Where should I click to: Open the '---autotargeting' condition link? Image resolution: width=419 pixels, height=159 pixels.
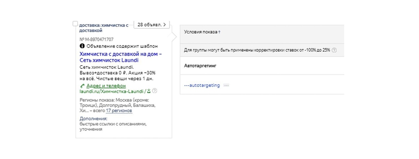click(202, 85)
